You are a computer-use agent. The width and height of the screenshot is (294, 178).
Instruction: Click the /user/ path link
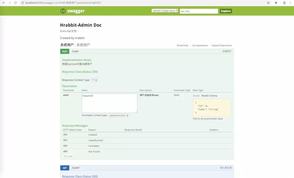(x=76, y=168)
